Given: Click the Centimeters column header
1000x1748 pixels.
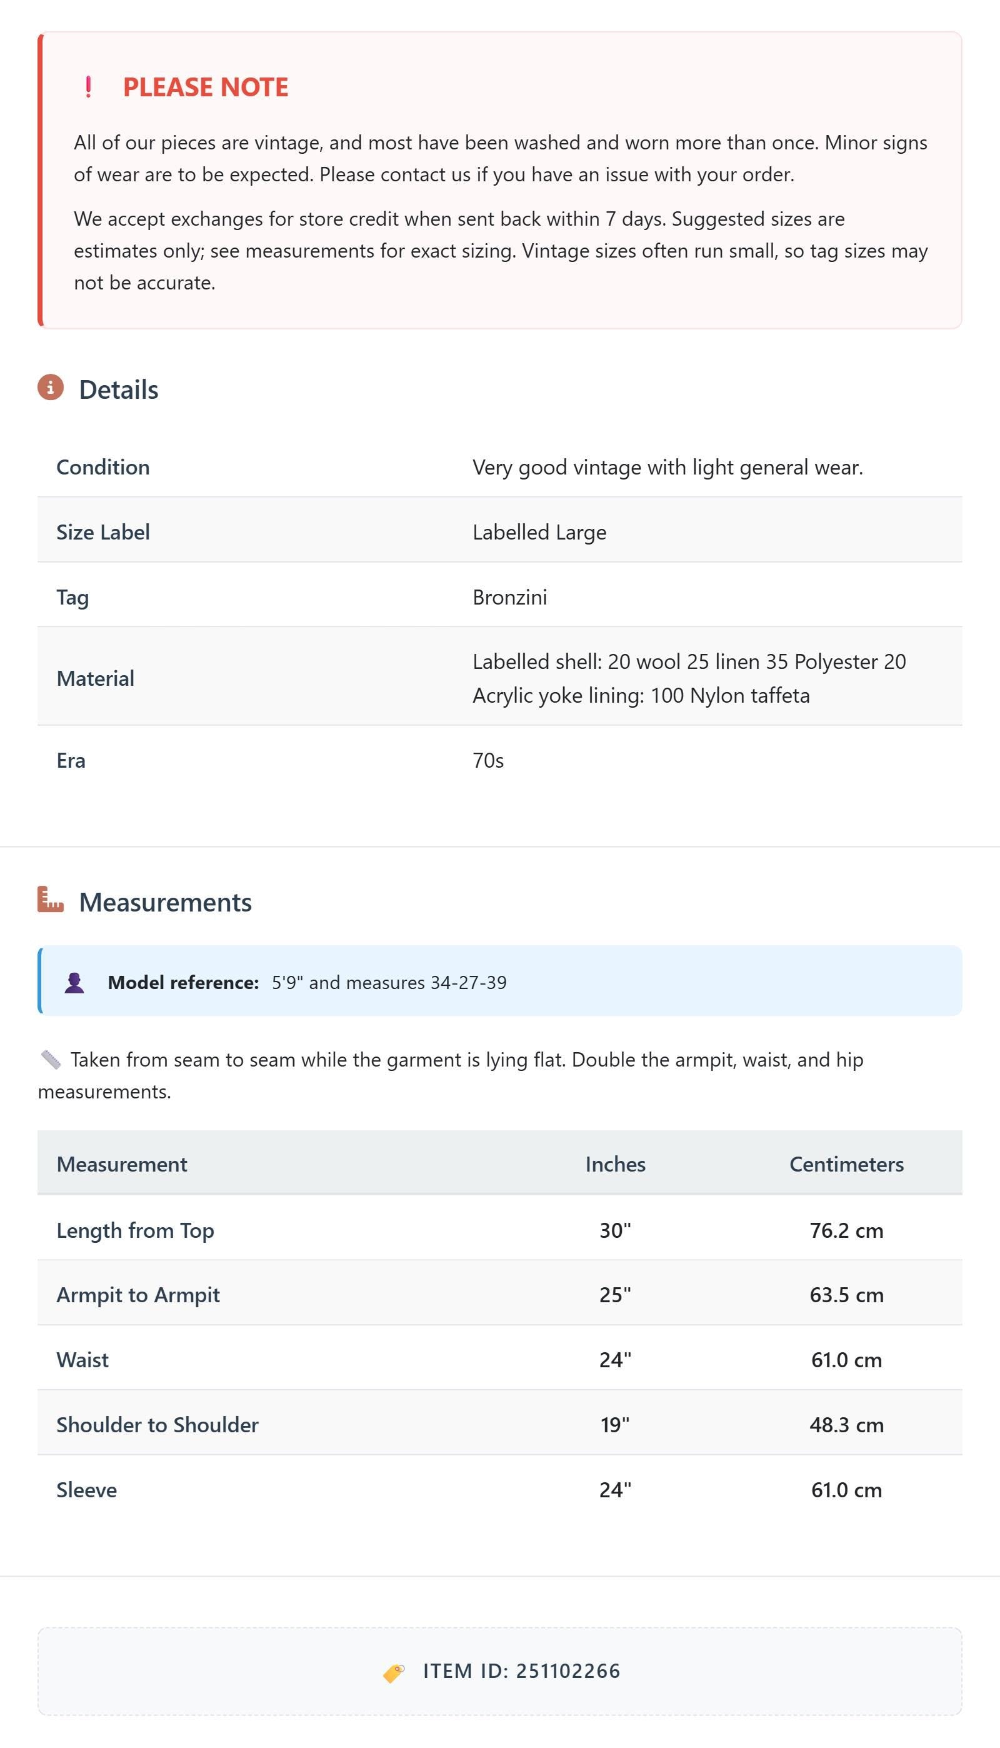Looking at the screenshot, I should (846, 1164).
